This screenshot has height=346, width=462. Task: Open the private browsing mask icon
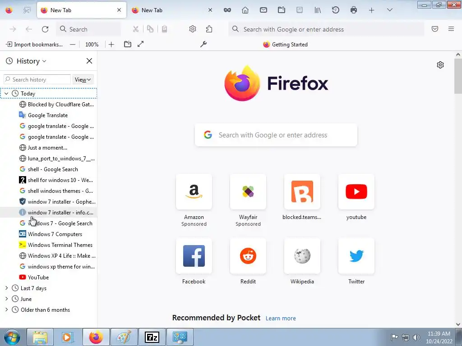(x=227, y=10)
